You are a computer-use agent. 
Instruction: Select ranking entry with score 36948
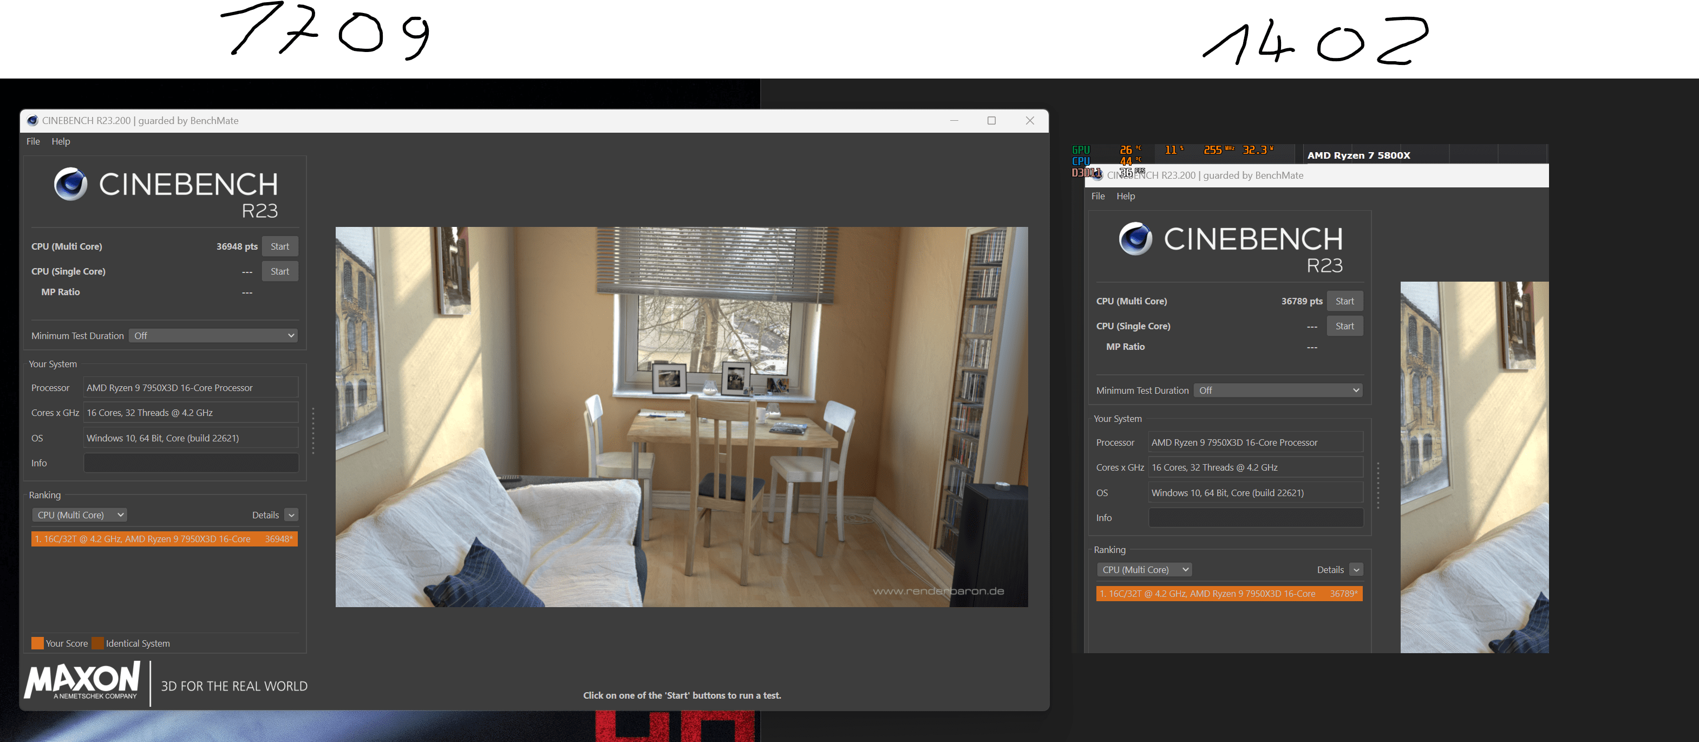pos(164,539)
